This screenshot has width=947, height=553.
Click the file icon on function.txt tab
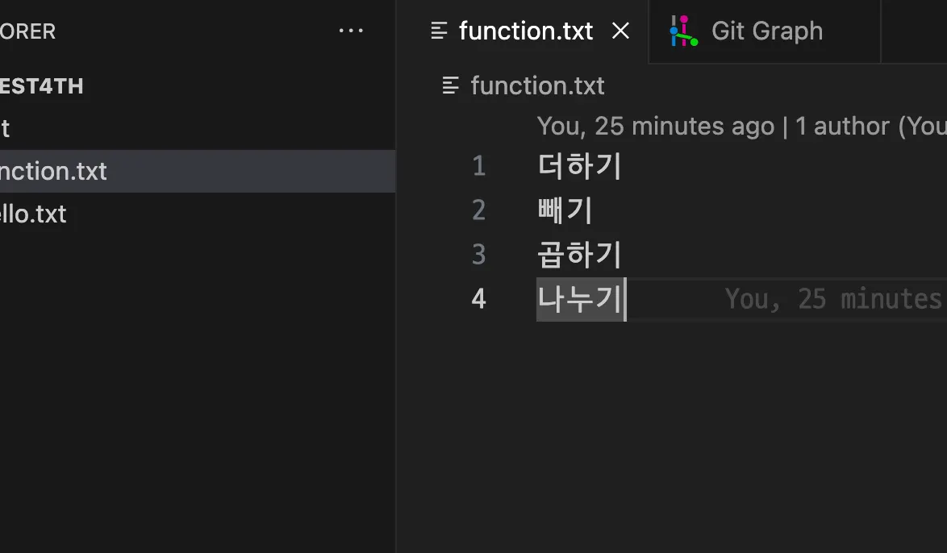coord(440,31)
